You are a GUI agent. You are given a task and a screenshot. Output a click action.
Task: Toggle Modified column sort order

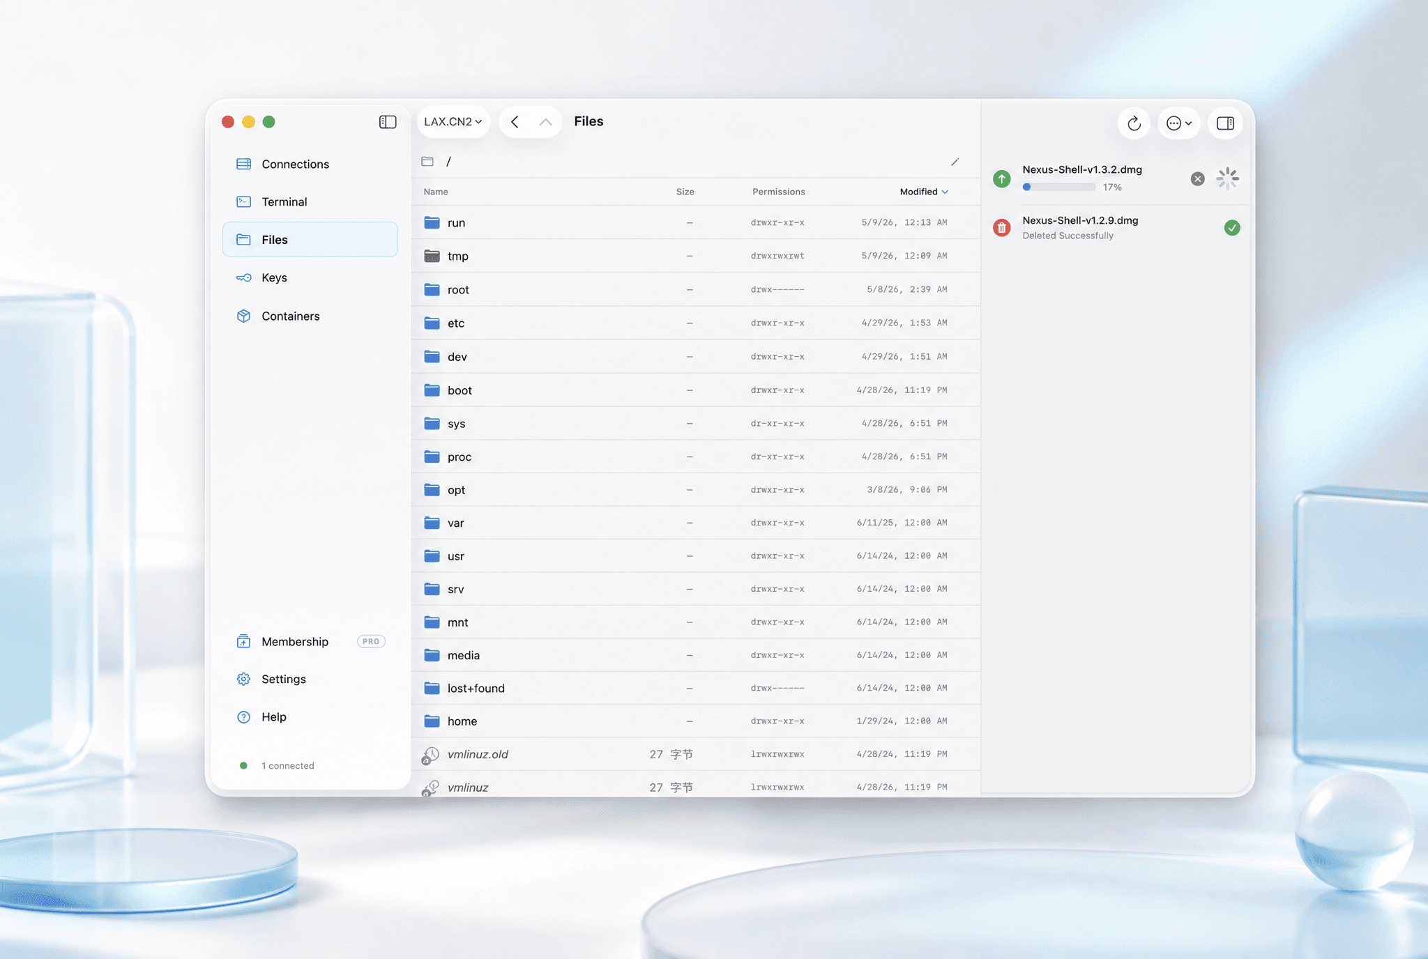[x=924, y=192]
